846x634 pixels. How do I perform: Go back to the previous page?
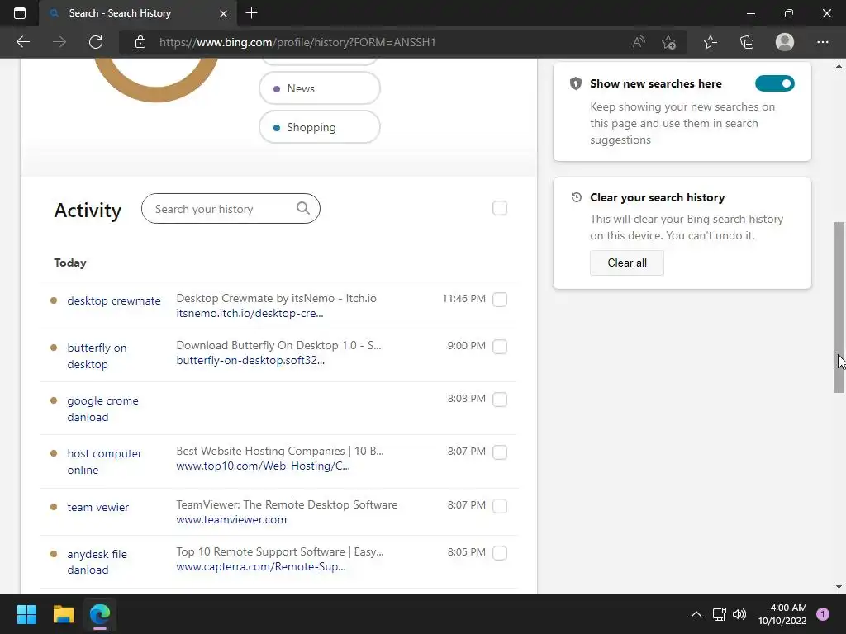coord(22,42)
